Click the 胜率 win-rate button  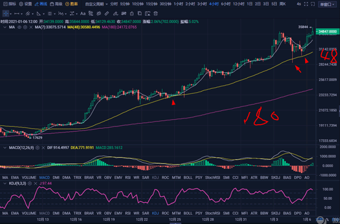[x=72, y=4]
